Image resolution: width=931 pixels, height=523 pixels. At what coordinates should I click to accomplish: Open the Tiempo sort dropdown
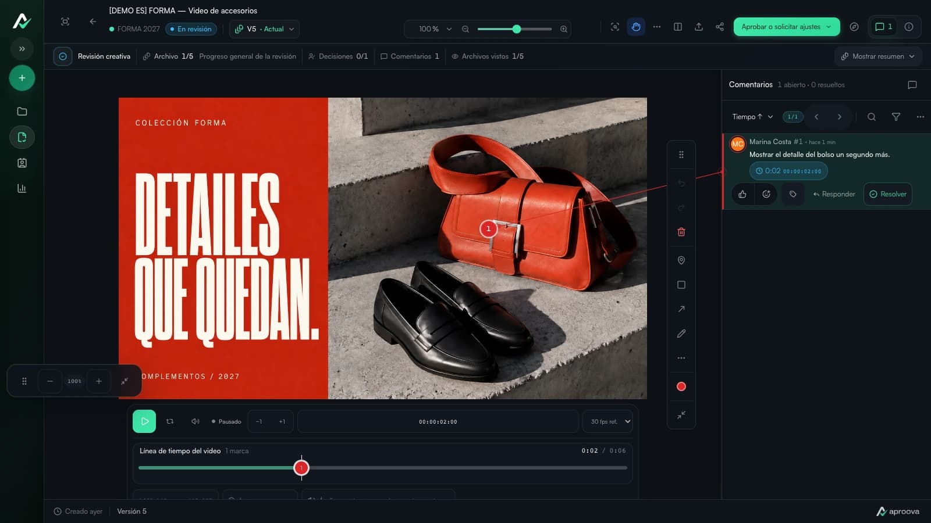752,117
